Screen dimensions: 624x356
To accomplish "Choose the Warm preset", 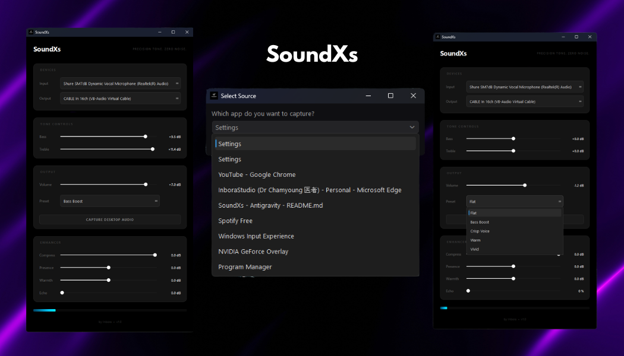I will (515, 240).
